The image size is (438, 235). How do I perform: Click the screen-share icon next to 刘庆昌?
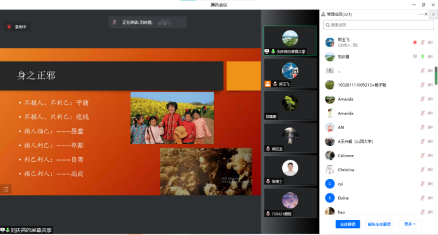(415, 57)
